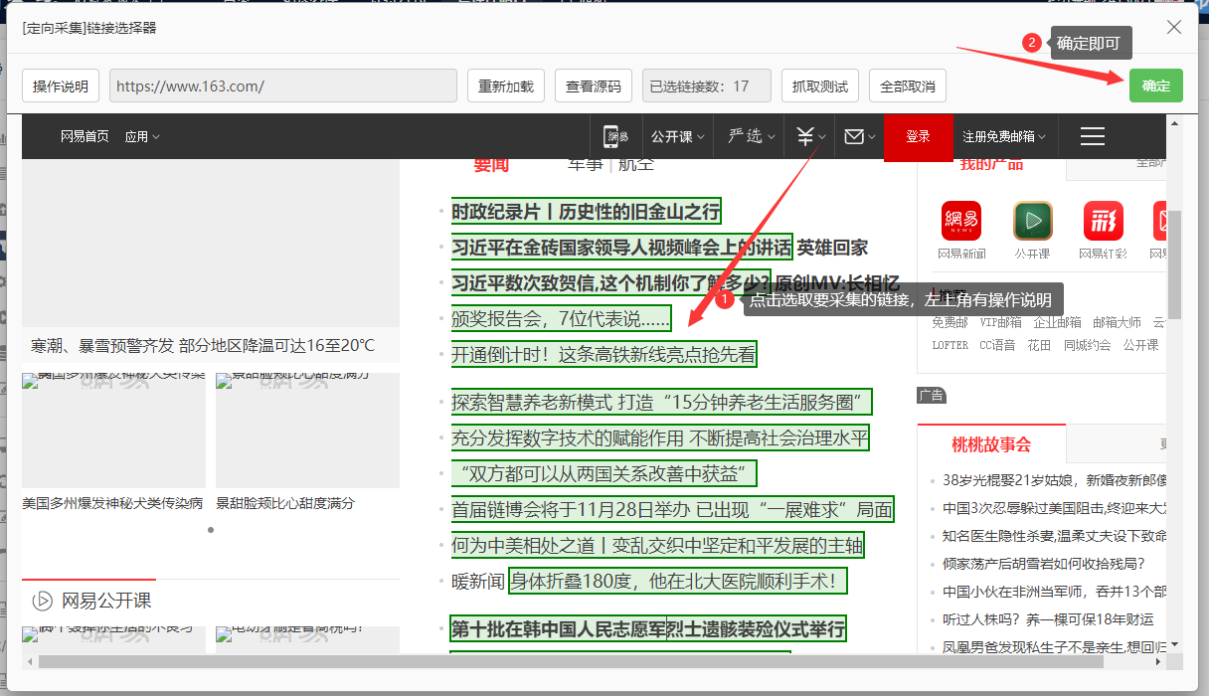
Task: Click the VIP邮箱 link
Action: (1000, 322)
